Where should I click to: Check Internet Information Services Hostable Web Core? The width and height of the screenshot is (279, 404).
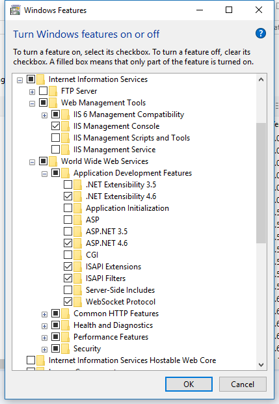pyautogui.click(x=31, y=360)
